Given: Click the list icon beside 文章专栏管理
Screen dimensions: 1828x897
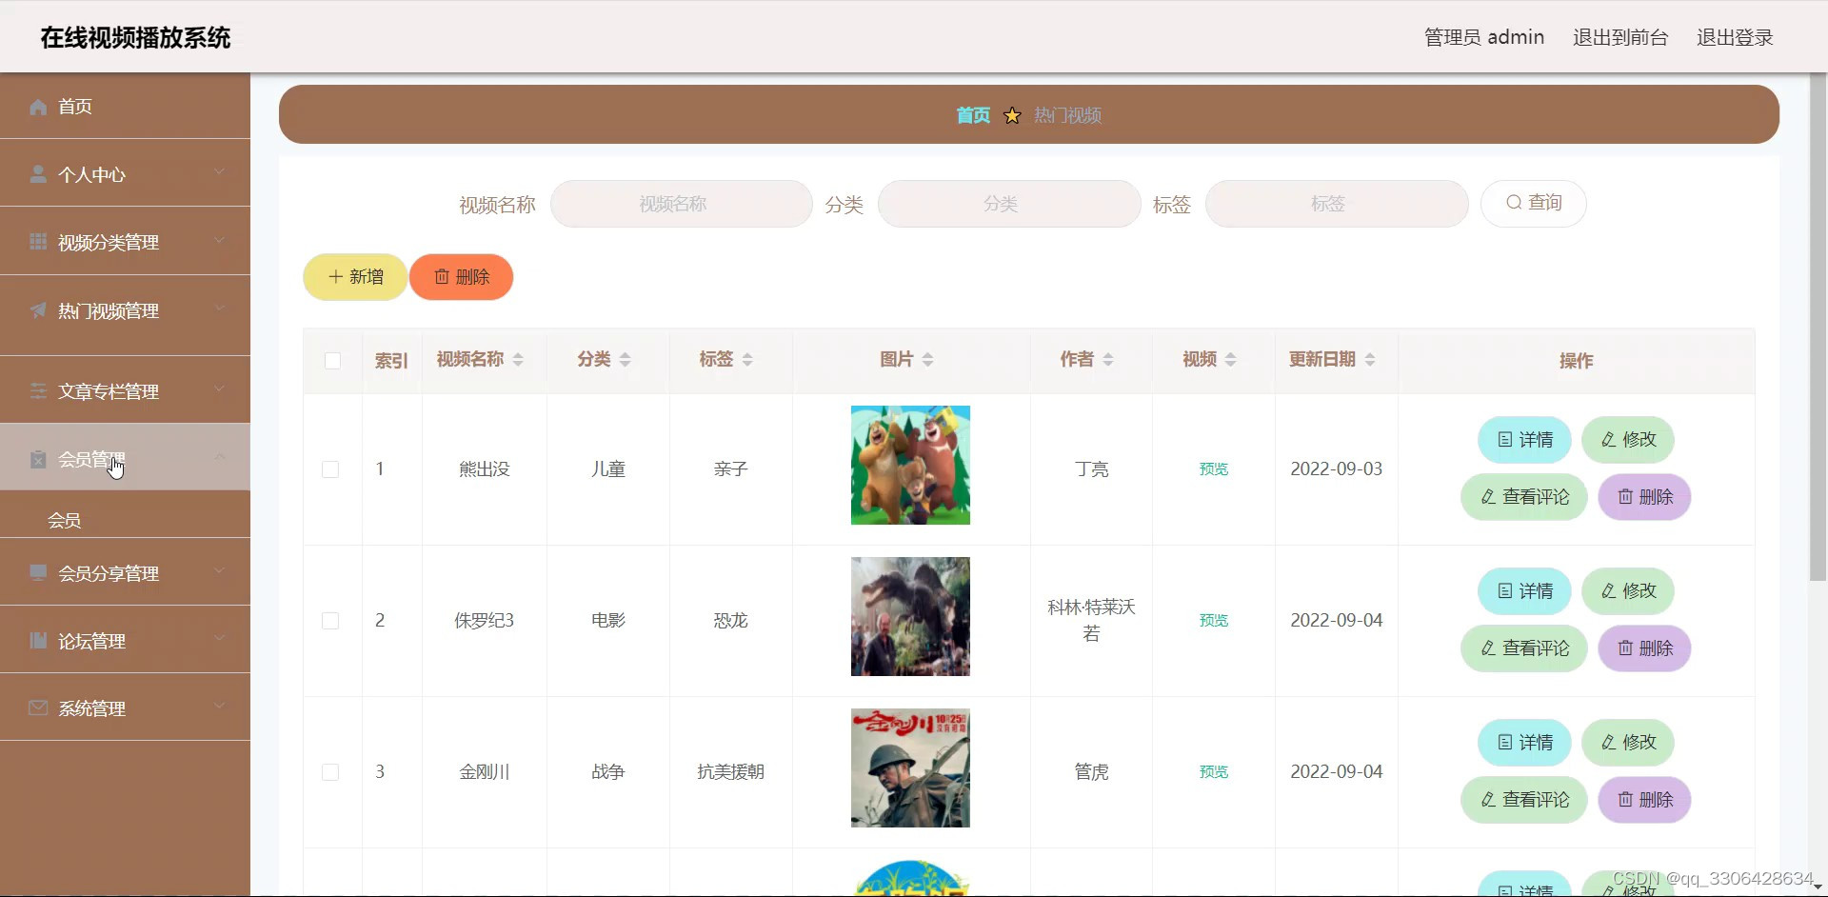Looking at the screenshot, I should 38,391.
